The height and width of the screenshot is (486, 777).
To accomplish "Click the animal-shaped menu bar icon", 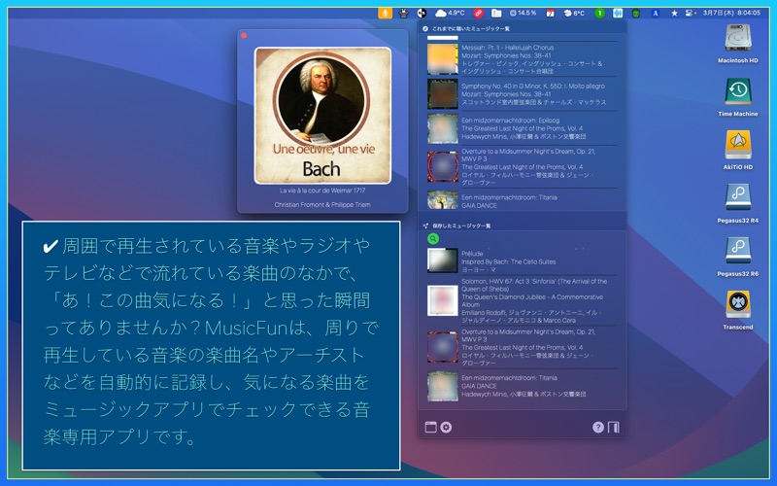I will [x=404, y=14].
